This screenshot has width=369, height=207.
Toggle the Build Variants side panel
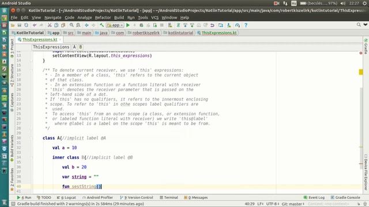[x=12, y=148]
